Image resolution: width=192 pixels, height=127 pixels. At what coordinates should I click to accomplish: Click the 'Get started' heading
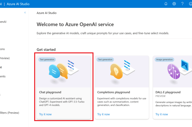pos(46,49)
